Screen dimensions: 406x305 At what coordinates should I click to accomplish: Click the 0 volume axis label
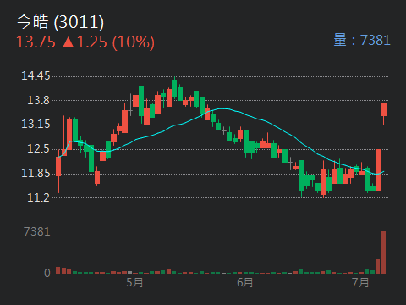pos(47,273)
